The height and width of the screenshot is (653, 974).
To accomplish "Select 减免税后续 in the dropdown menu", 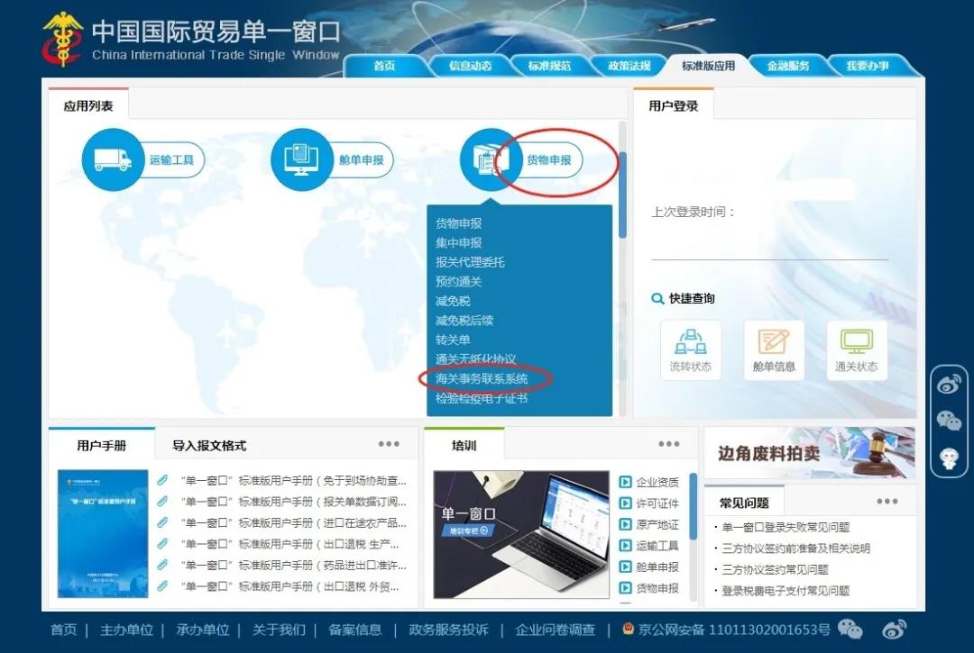I will pyautogui.click(x=464, y=321).
